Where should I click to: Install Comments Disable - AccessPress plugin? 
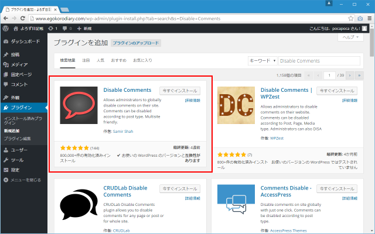[x=337, y=188]
